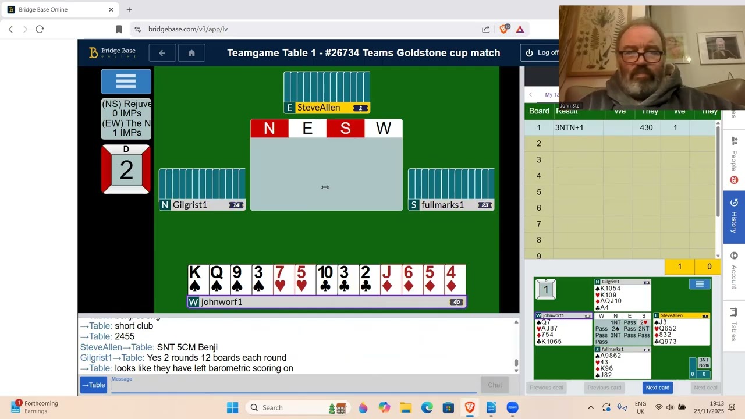Click the 3NT North contract indicator

click(704, 363)
